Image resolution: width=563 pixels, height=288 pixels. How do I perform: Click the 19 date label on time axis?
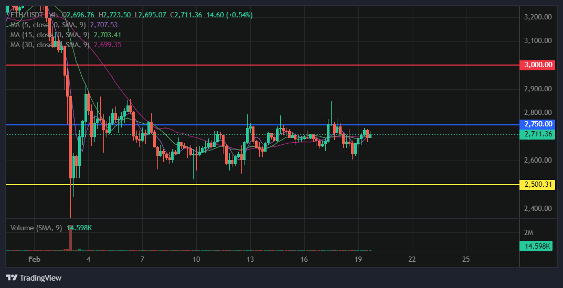358,259
